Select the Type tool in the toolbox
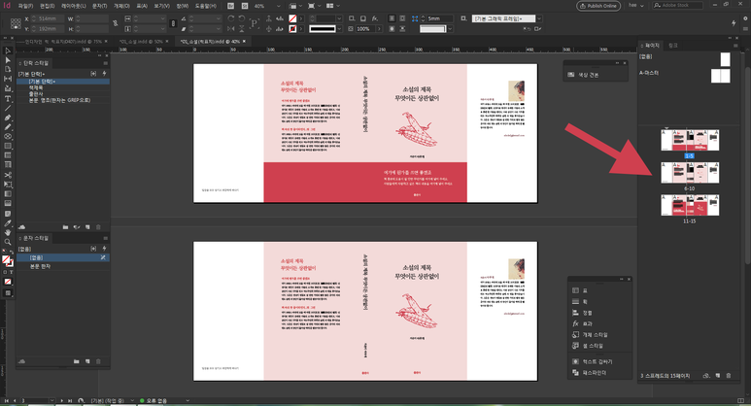The width and height of the screenshot is (751, 406). (8, 99)
